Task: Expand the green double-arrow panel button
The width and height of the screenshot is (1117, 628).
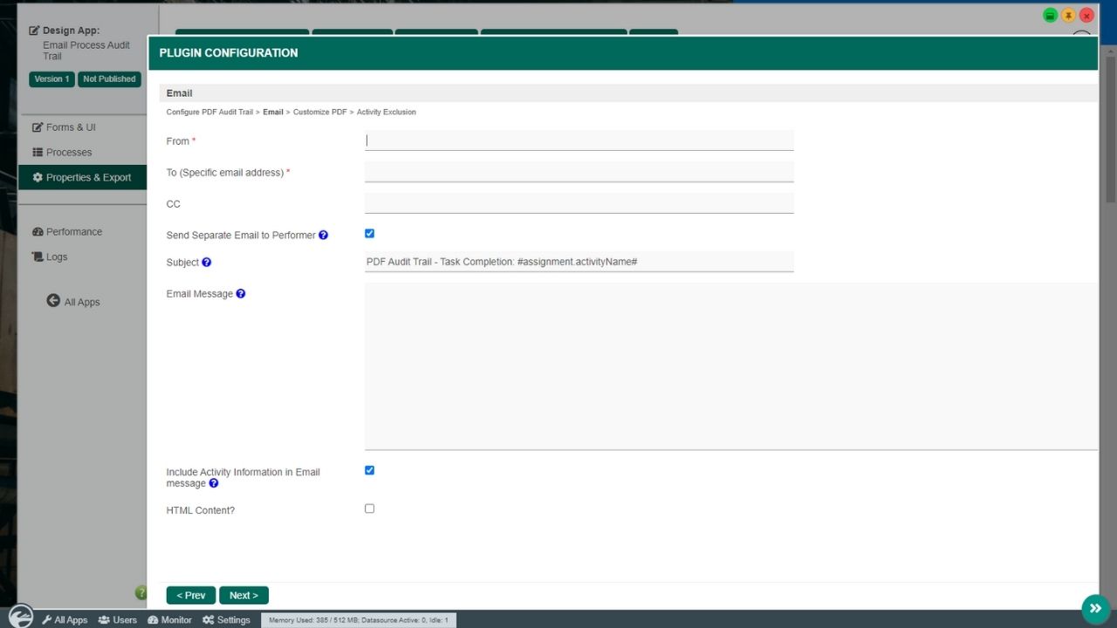Action: click(x=1095, y=608)
